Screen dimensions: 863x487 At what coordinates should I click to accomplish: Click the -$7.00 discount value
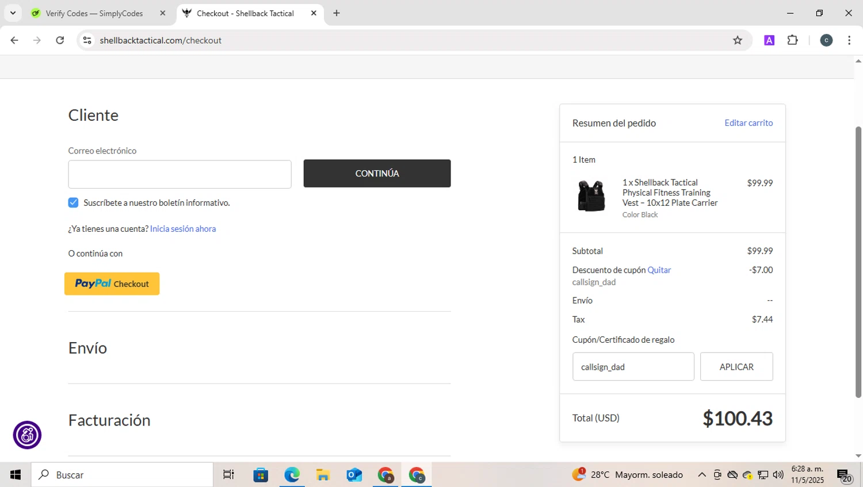761,270
